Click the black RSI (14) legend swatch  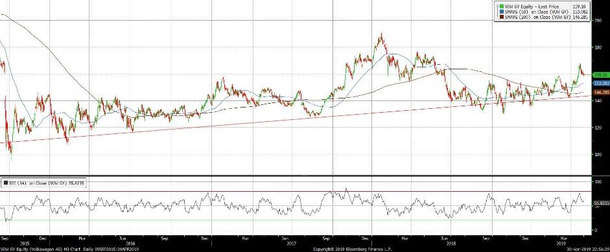pos(6,182)
